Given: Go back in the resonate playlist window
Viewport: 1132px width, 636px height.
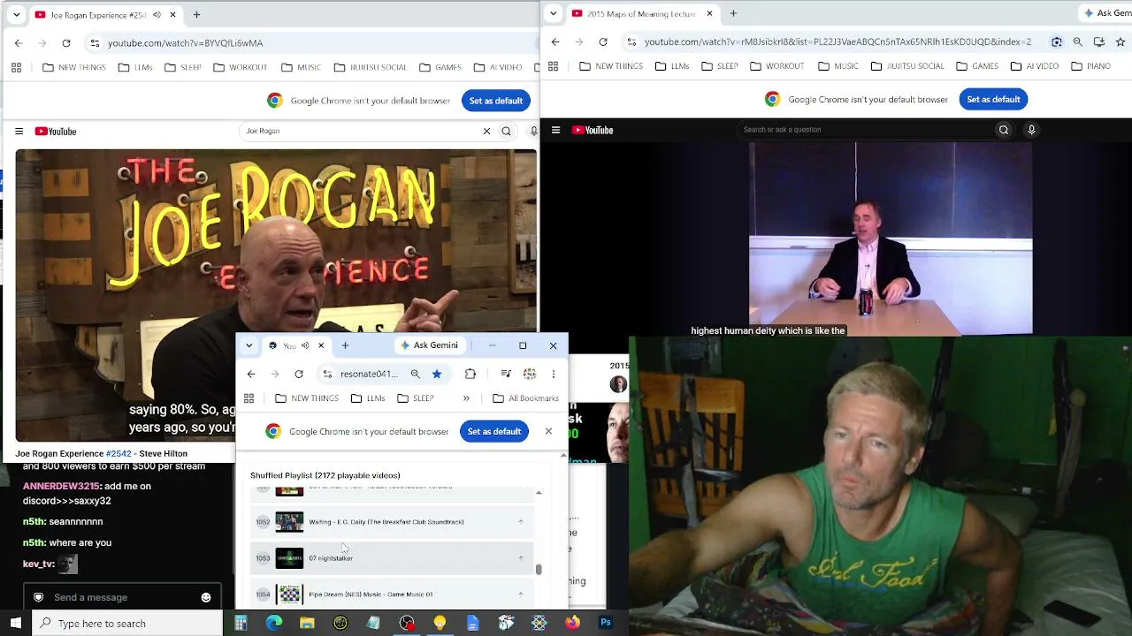Looking at the screenshot, I should pyautogui.click(x=251, y=374).
